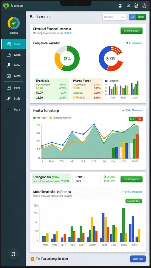Expand the Cemisin dropdown at top

click(x=114, y=17)
